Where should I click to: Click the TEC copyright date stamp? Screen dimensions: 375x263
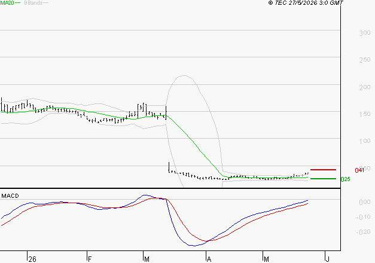tap(306, 3)
